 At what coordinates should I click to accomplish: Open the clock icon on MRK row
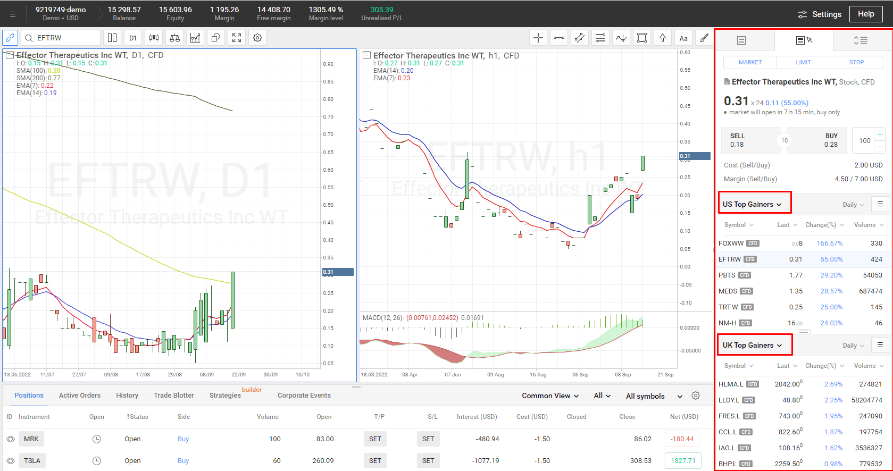97,439
